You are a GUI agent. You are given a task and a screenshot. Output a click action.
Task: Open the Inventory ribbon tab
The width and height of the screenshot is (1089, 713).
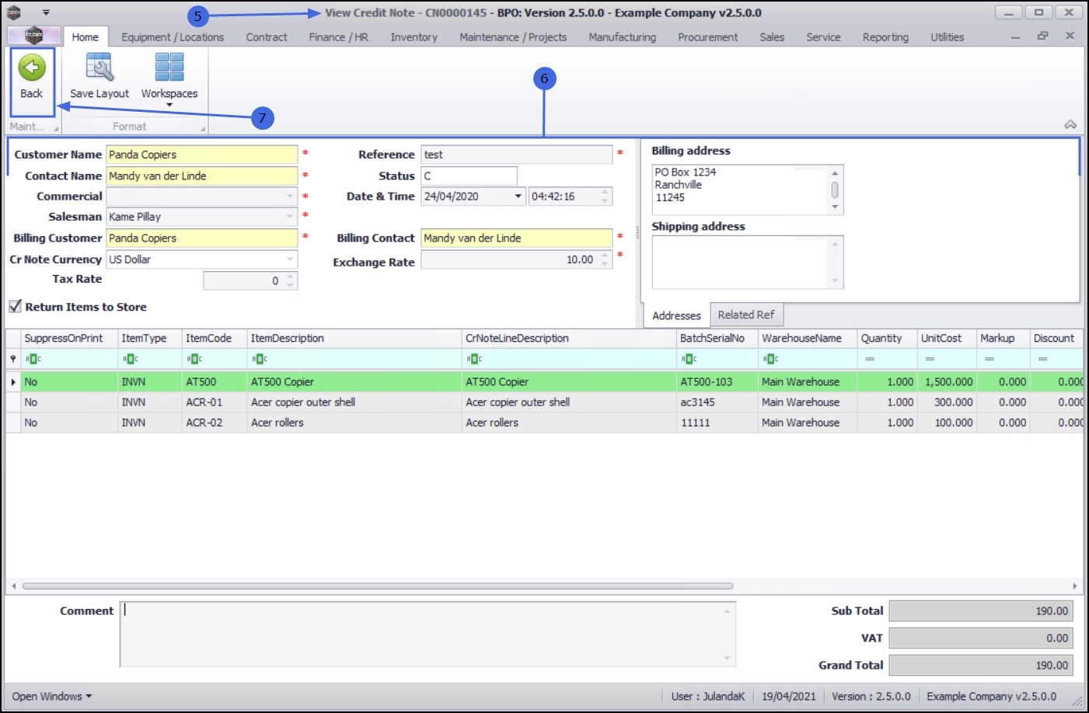[x=414, y=37]
